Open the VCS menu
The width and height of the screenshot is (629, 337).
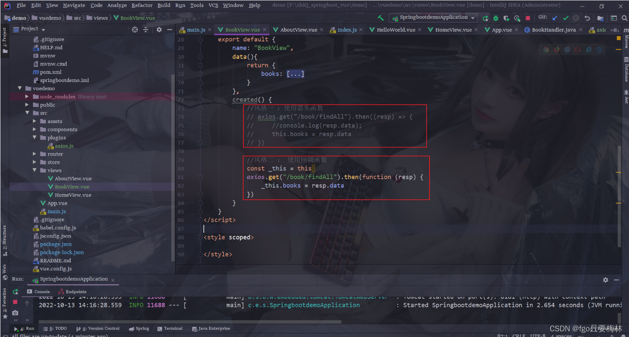coord(213,5)
